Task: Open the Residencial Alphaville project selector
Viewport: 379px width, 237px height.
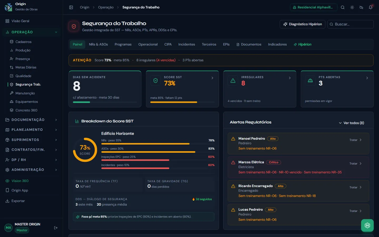Action: pyautogui.click(x=313, y=7)
